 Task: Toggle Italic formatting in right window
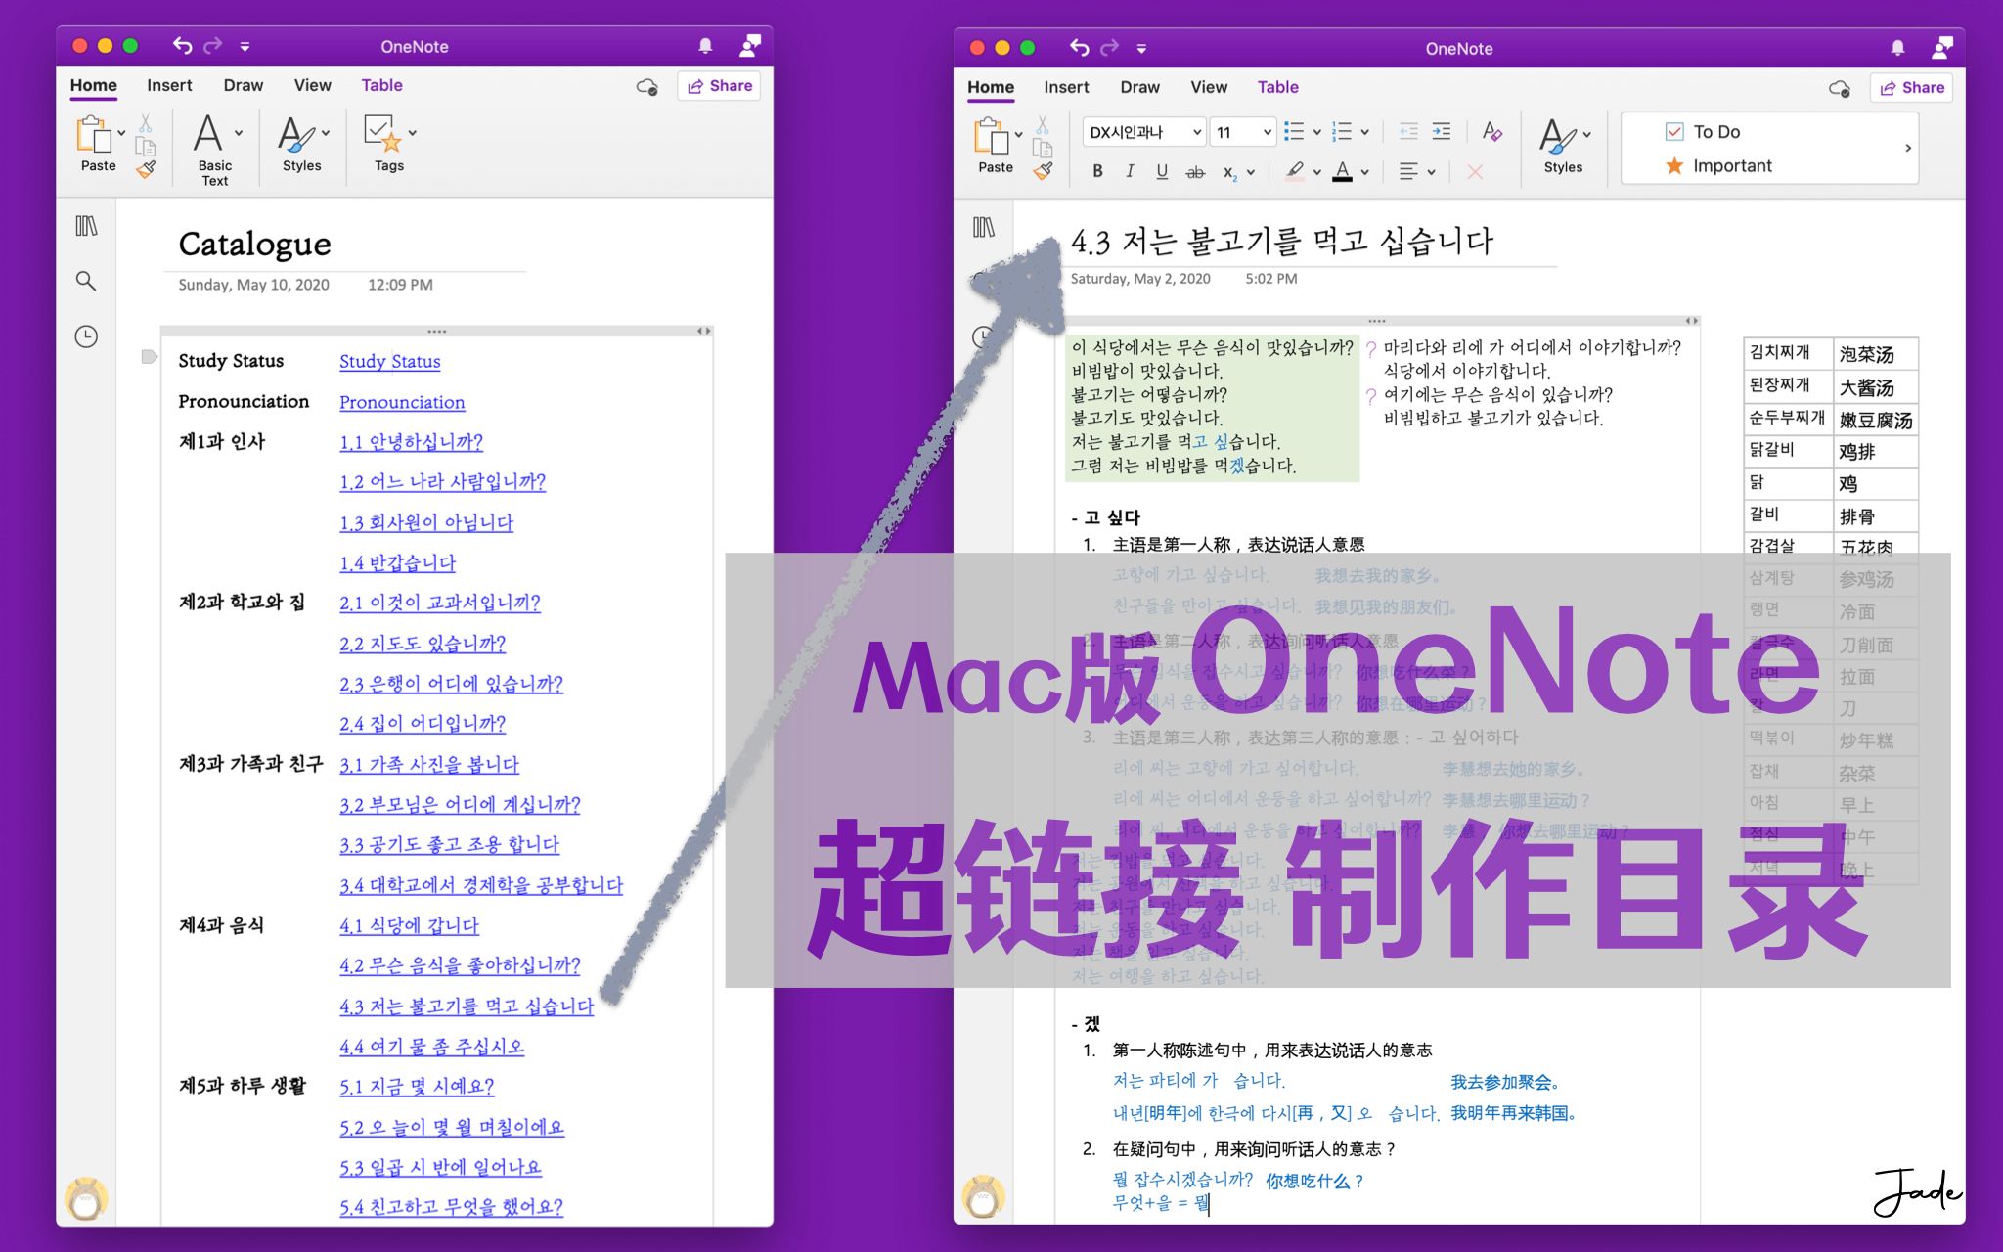tap(1130, 172)
